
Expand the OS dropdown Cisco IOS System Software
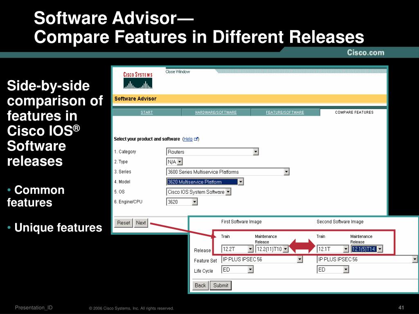[198, 192]
